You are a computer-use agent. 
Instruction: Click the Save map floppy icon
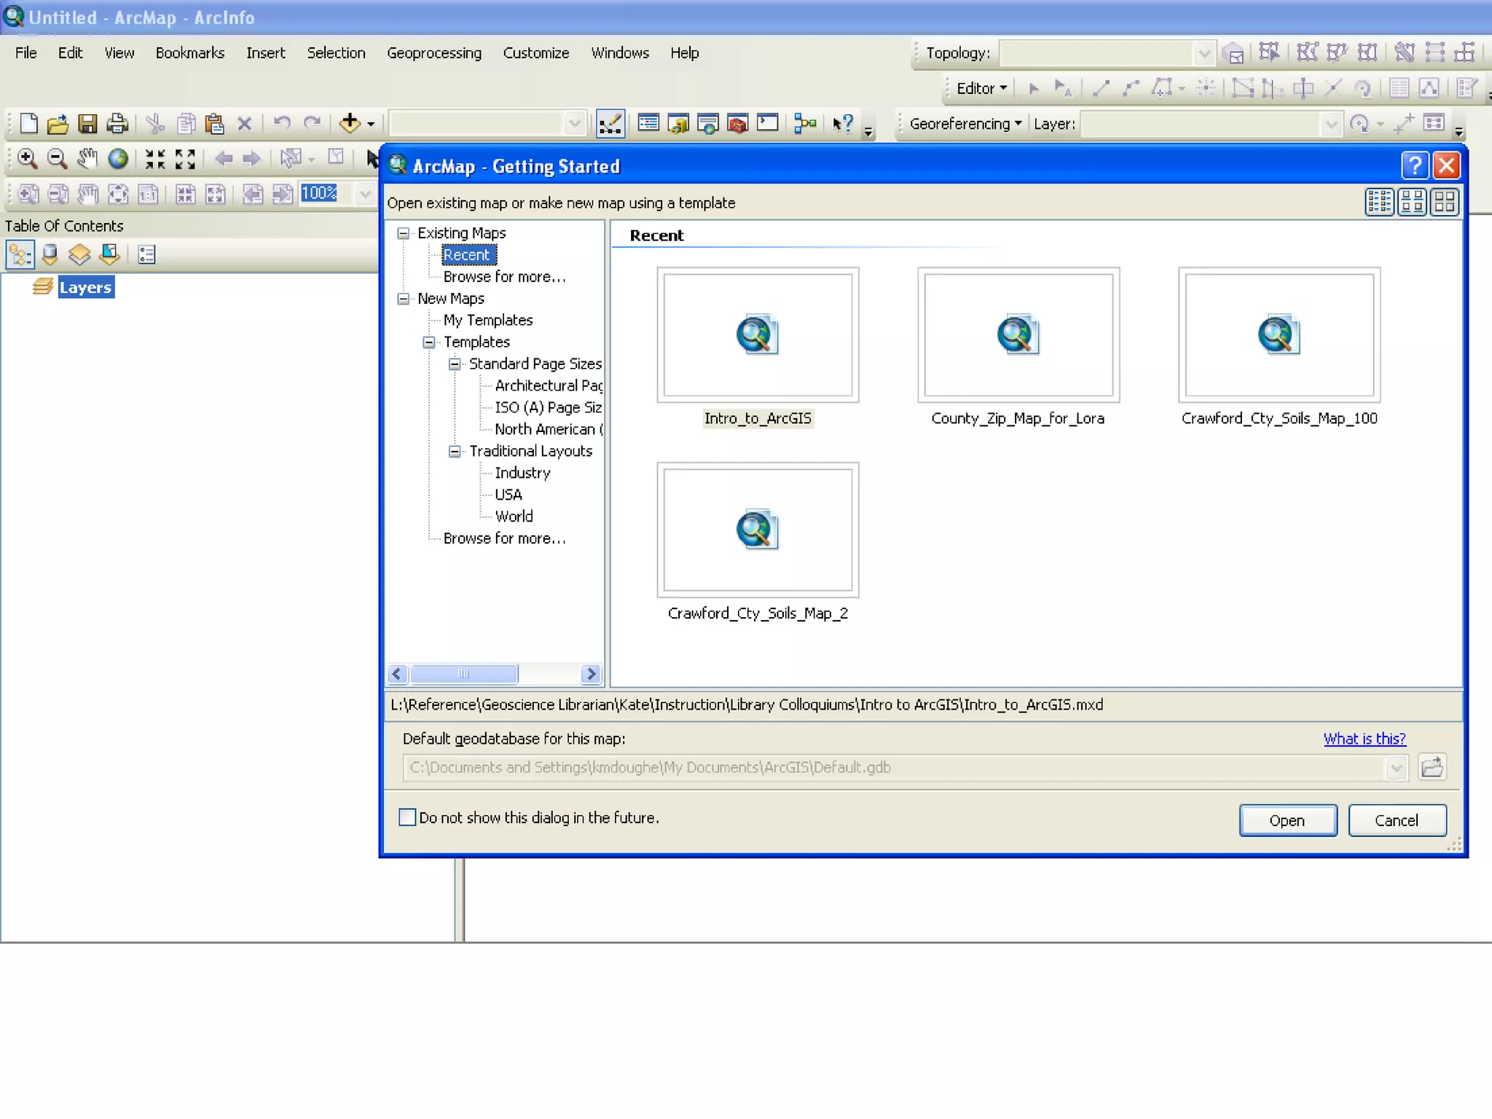coord(87,124)
